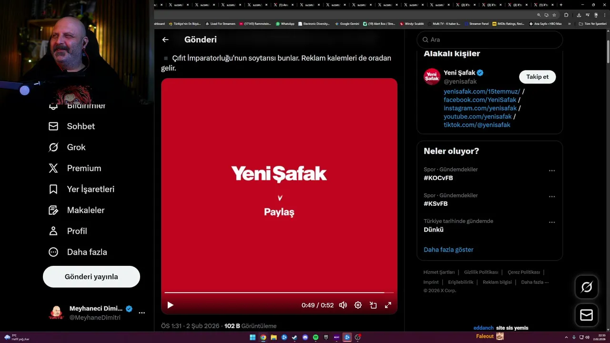Open account menu next to Meyhaneci Dimitri
The width and height of the screenshot is (610, 343).
(142, 313)
